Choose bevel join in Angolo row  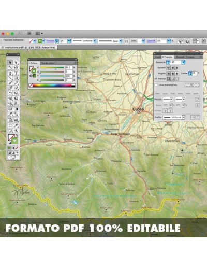click(177, 74)
